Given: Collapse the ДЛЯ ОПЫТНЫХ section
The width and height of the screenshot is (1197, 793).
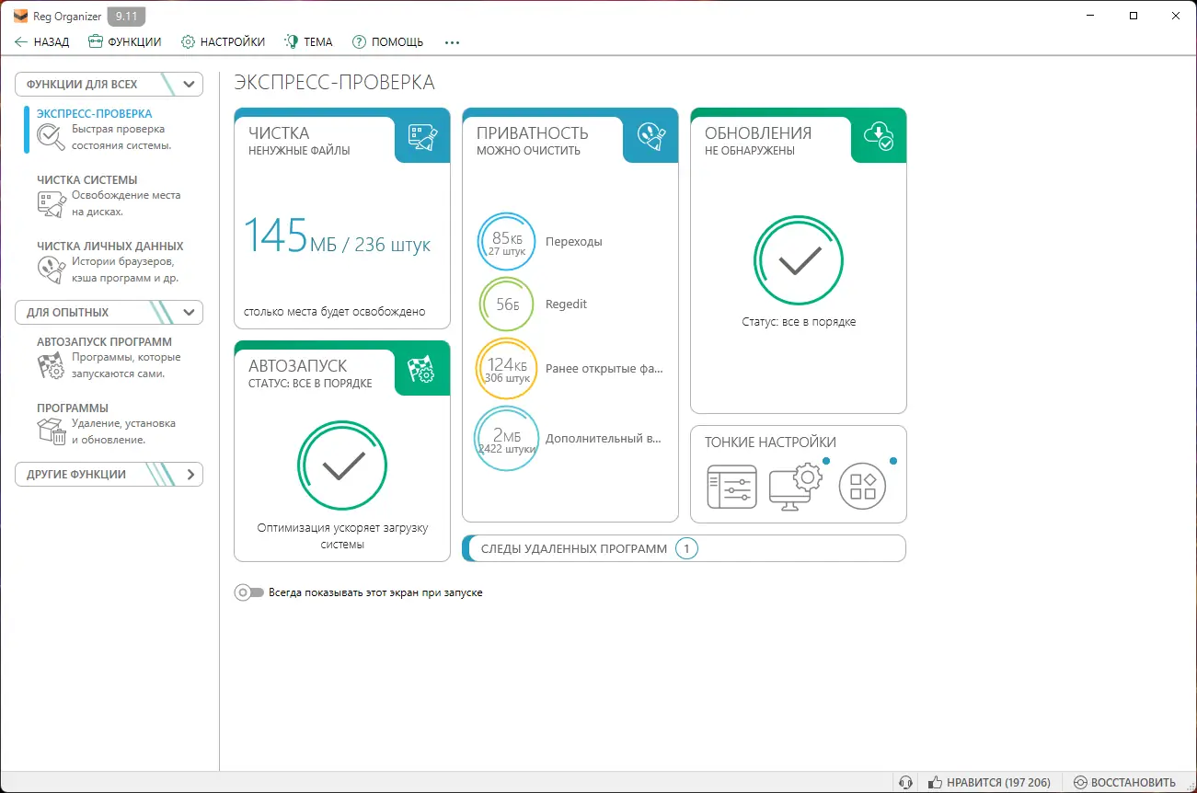Looking at the screenshot, I should [187, 312].
